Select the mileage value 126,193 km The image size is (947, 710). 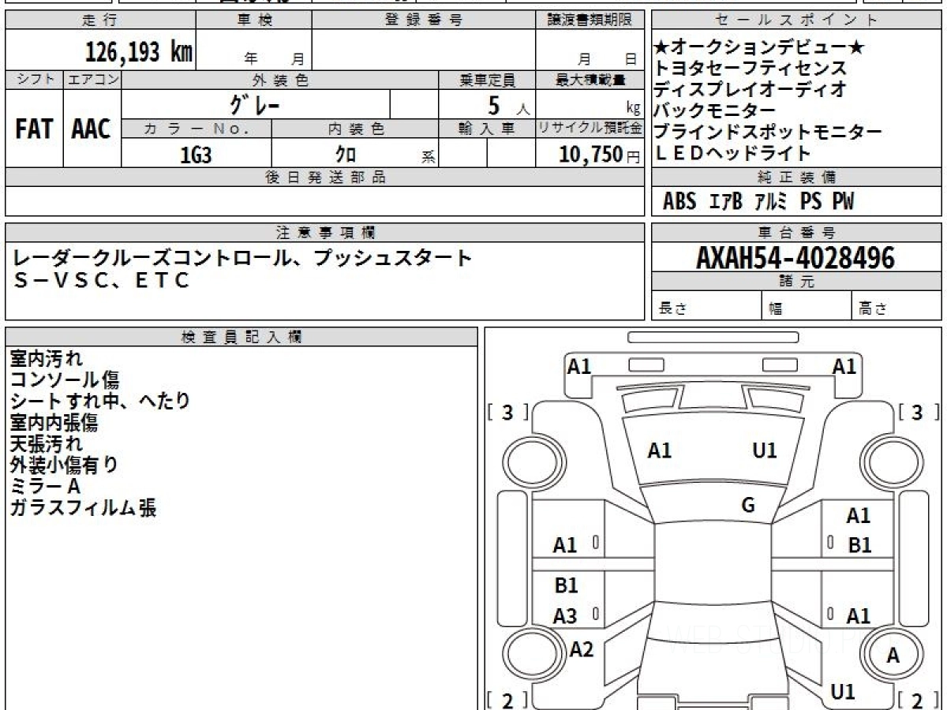coord(138,52)
